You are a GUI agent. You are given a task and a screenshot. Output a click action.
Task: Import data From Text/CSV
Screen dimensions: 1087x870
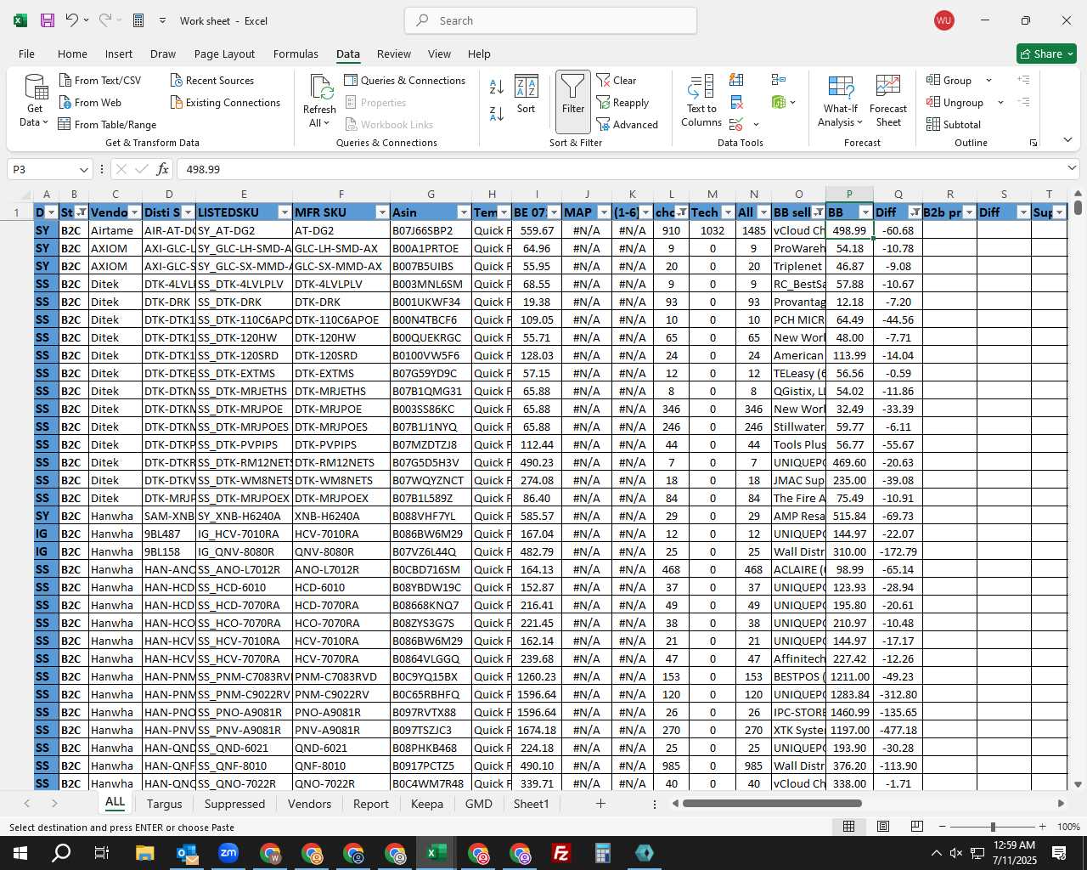coord(100,80)
